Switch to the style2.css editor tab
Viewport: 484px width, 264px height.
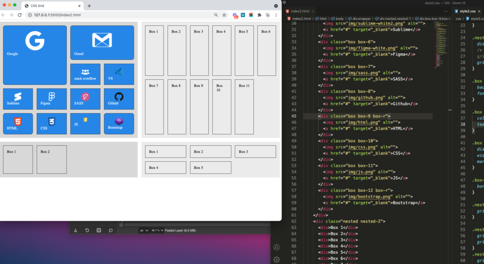[467, 11]
